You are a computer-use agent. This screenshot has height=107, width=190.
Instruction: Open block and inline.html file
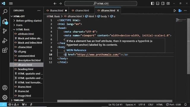(30, 43)
